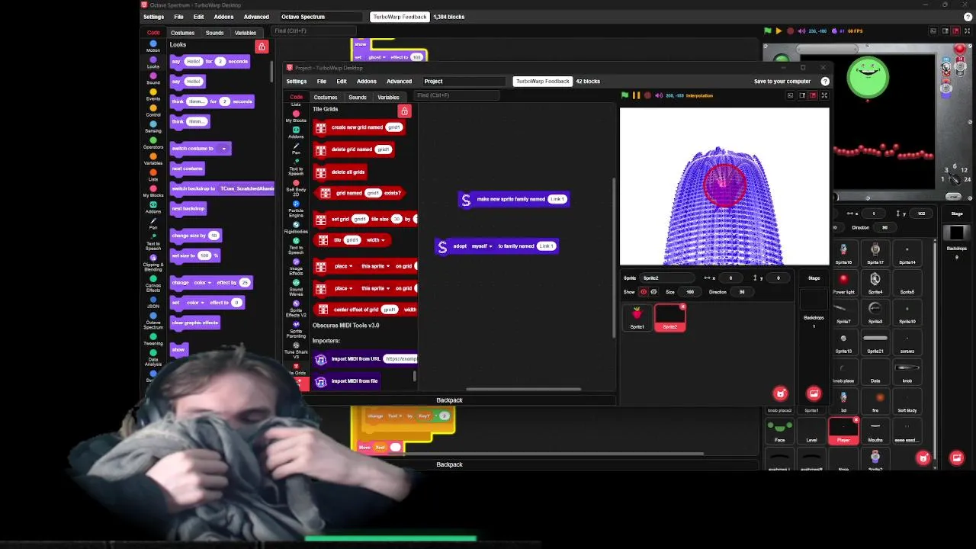The image size is (976, 549).
Task: Show sprite using eye icon
Action: click(644, 292)
